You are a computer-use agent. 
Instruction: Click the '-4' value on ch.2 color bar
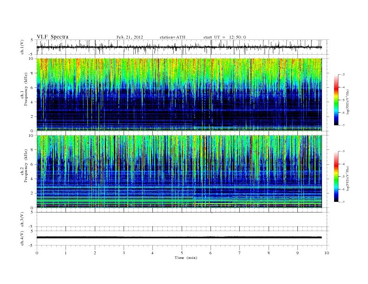tap(343, 164)
